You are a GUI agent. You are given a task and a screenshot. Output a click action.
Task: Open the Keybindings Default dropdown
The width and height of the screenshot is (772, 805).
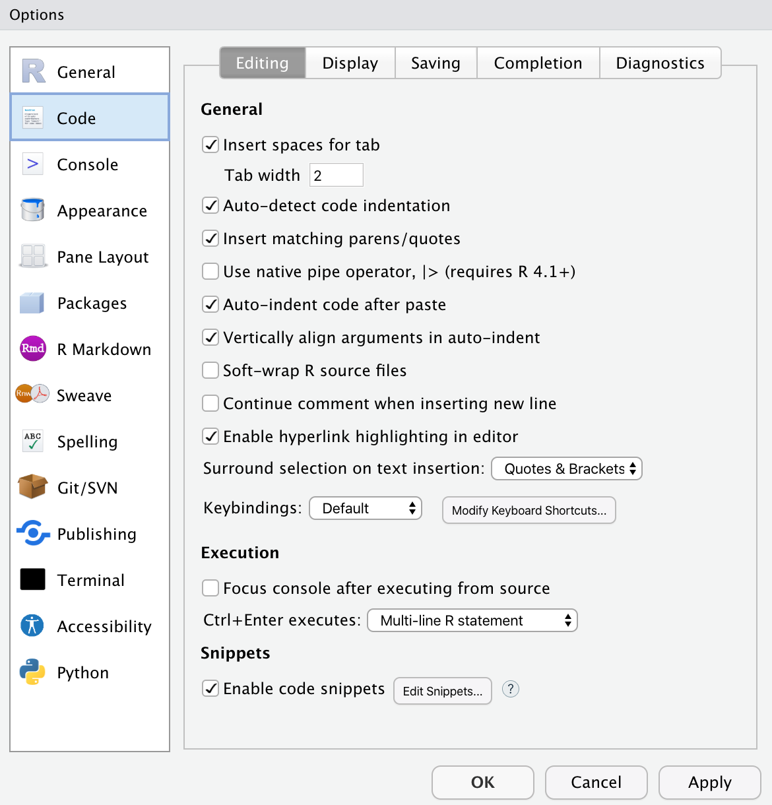366,508
